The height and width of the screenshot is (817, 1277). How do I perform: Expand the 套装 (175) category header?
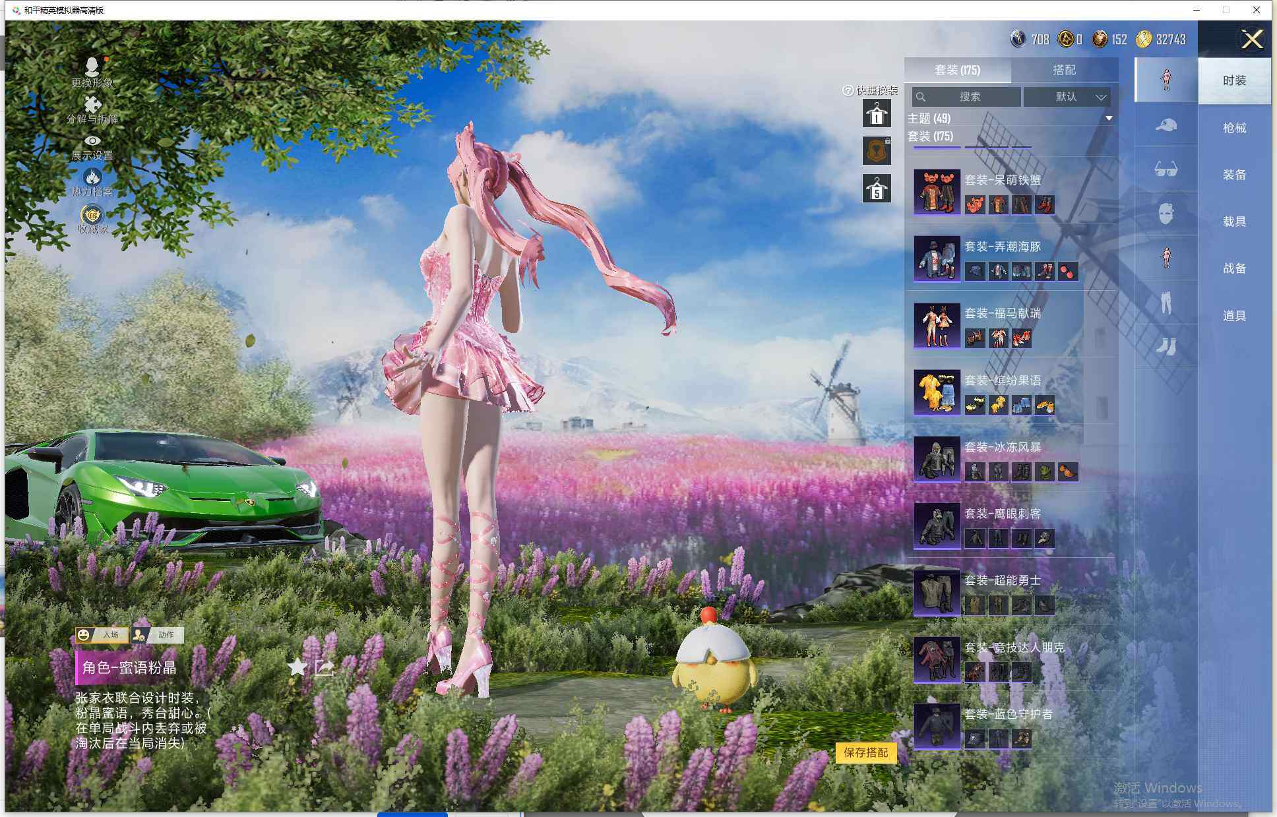[930, 136]
